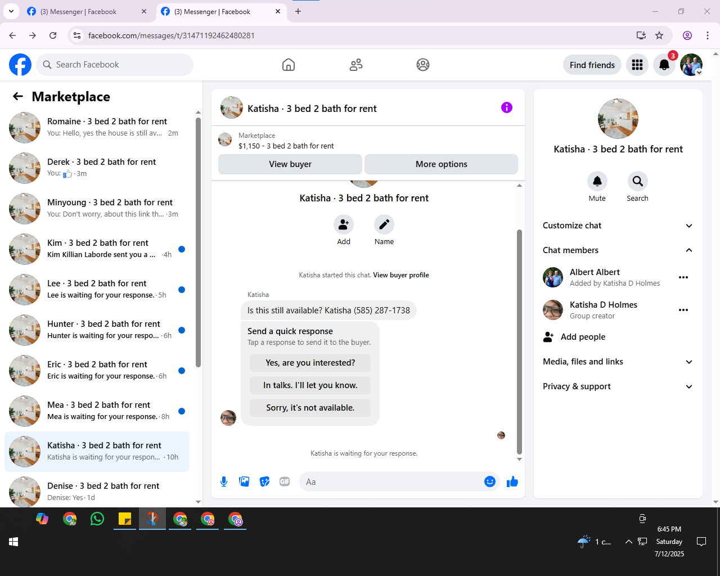Open Lee conversation in list
Viewport: 720px width, 576px height.
[x=97, y=290]
